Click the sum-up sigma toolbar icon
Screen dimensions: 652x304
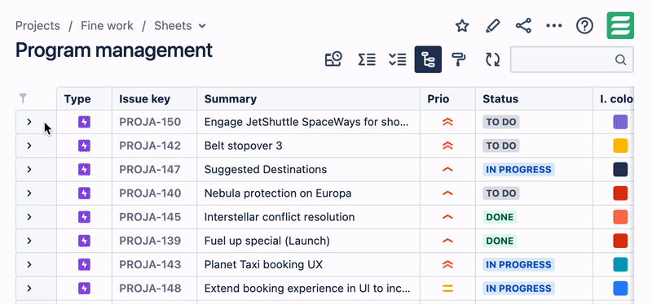pos(367,59)
